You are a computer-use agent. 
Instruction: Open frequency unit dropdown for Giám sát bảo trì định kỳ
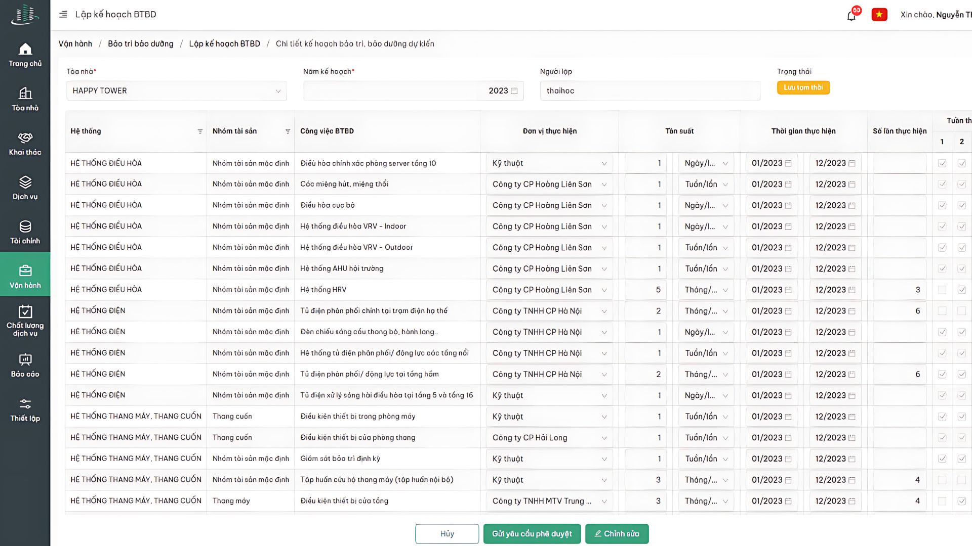(x=706, y=459)
